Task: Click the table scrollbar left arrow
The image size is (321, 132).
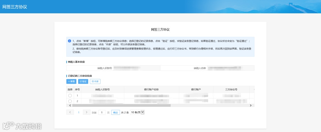Action: pyautogui.click(x=70, y=105)
